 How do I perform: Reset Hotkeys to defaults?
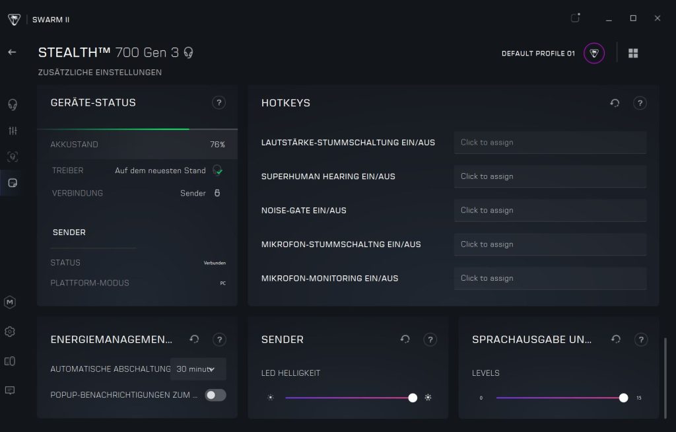[x=615, y=103]
